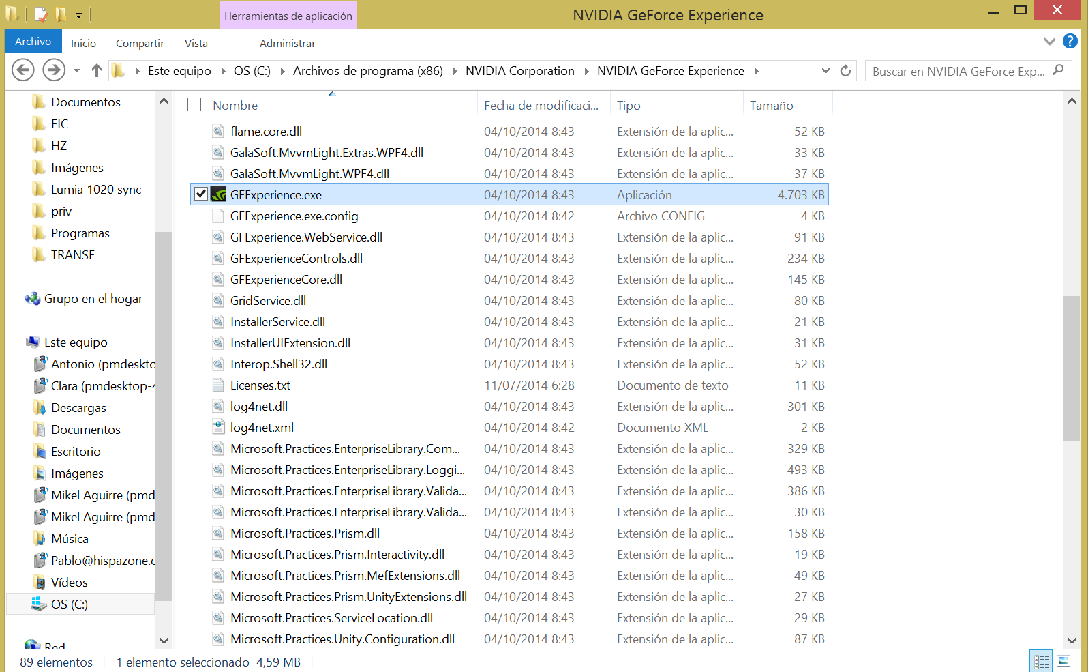Screen dimensions: 1088x672
Task: Select GalaSoft.MvvmLight.Extras.WPF4.dll file
Action: [327, 152]
